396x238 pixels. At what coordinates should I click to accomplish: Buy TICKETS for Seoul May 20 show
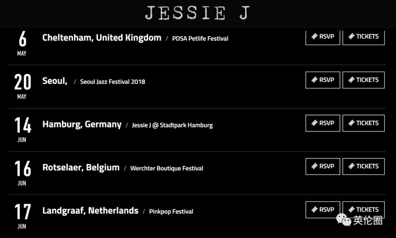(363, 80)
